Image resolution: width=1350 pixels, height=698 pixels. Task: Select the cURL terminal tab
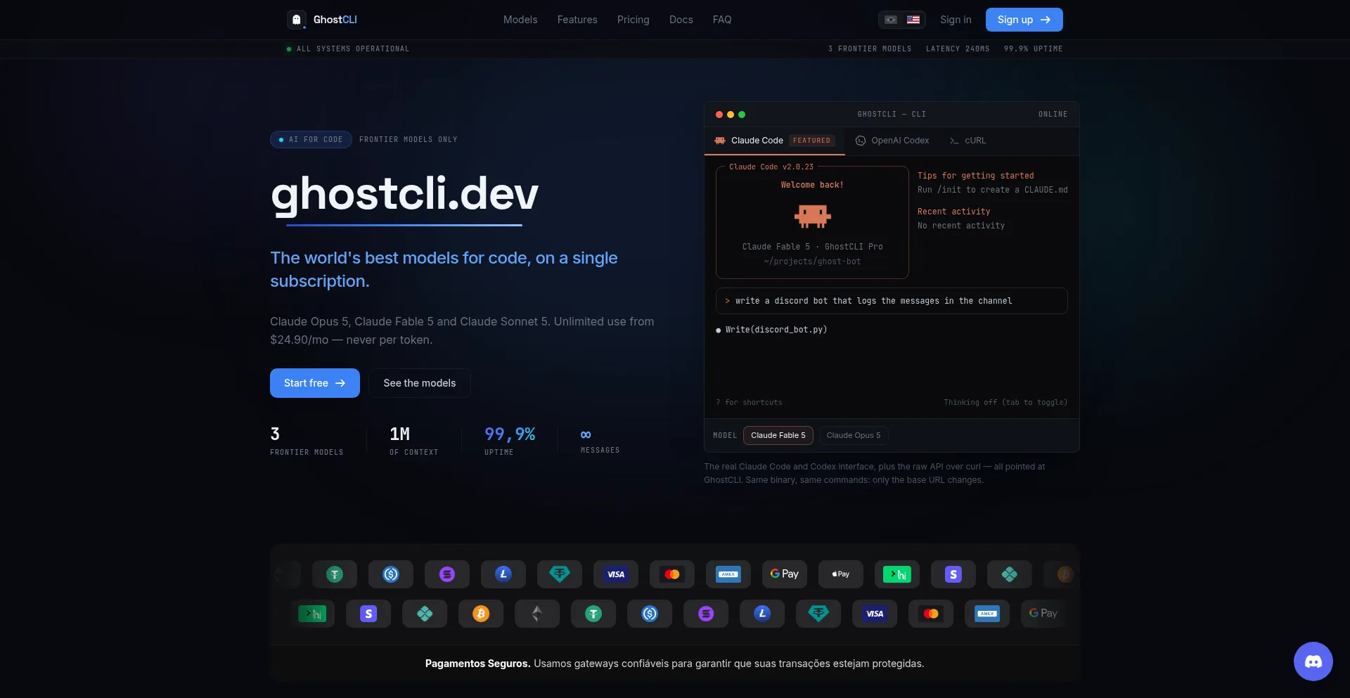(967, 141)
